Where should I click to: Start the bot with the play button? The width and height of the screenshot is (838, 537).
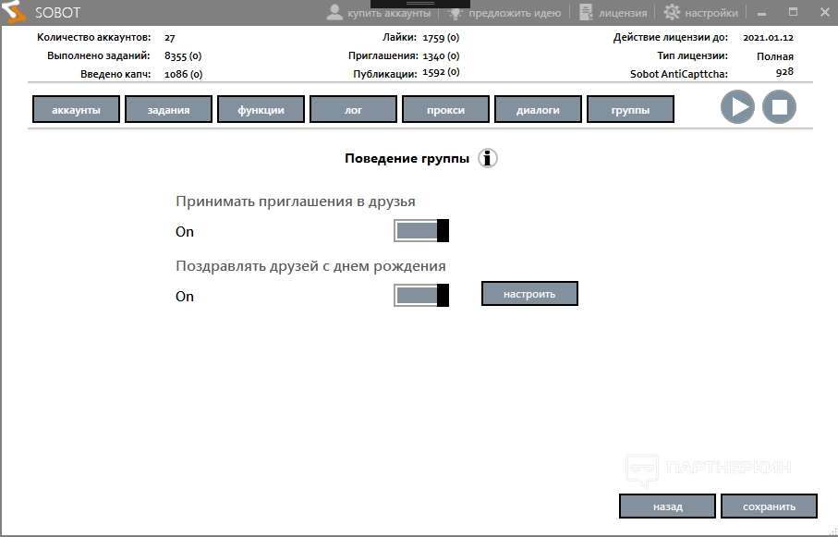[737, 107]
